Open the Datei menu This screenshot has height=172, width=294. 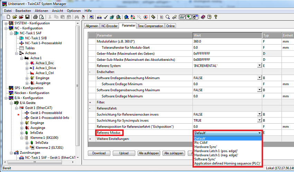(8, 11)
